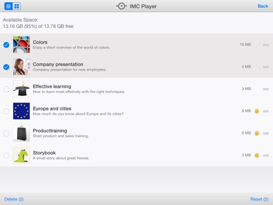Screen dimensions: 273x205
Task: Click the 'IMC Player' title text
Action: pyautogui.click(x=143, y=6)
